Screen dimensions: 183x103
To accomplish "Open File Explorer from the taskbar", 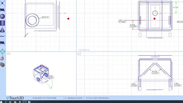I will pyautogui.click(x=15, y=102).
